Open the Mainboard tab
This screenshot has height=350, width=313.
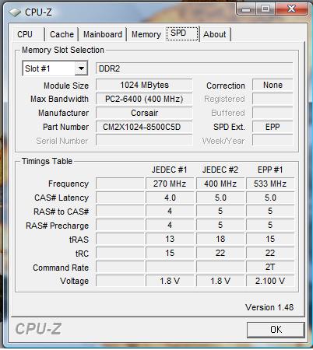[103, 34]
